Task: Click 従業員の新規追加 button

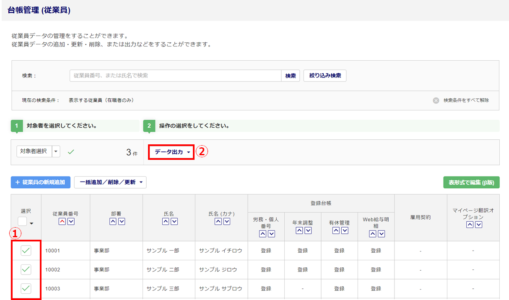Action: (41, 182)
